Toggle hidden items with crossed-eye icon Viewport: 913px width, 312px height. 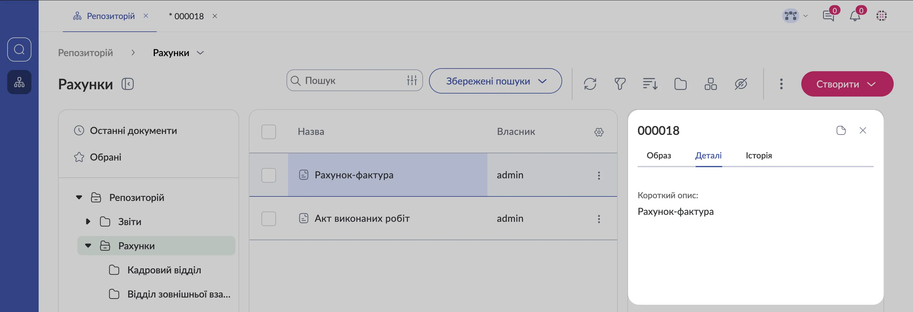click(741, 84)
